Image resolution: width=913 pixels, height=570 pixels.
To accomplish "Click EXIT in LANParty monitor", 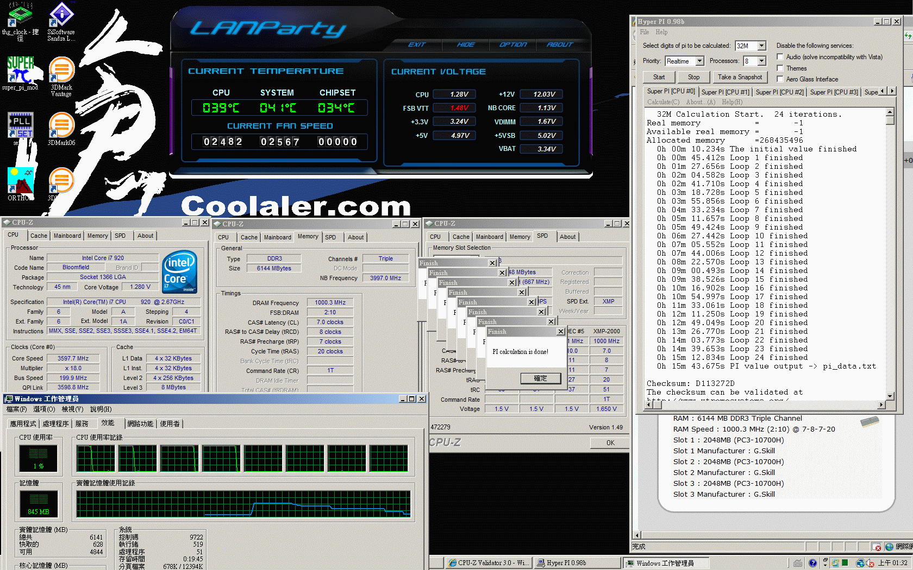I will [x=417, y=45].
